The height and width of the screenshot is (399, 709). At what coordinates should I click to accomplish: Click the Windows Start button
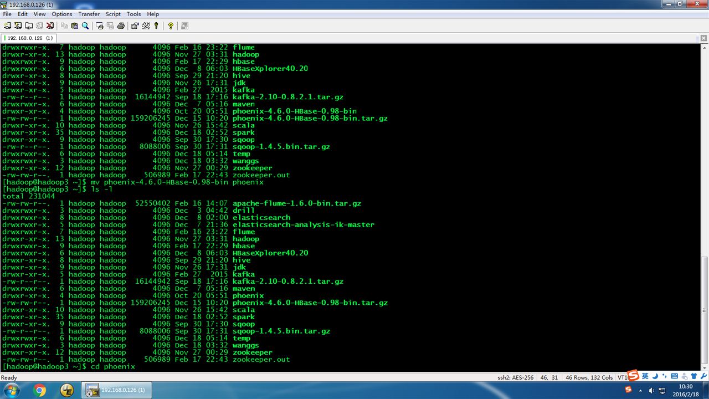[11, 390]
